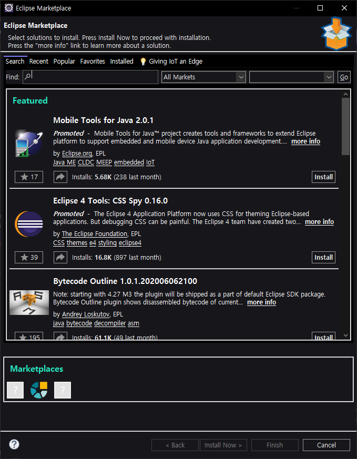Select the Eclipse Marketplace catalog icon

[x=39, y=390]
